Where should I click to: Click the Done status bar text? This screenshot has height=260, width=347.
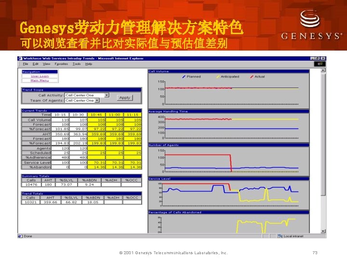pos(28,236)
